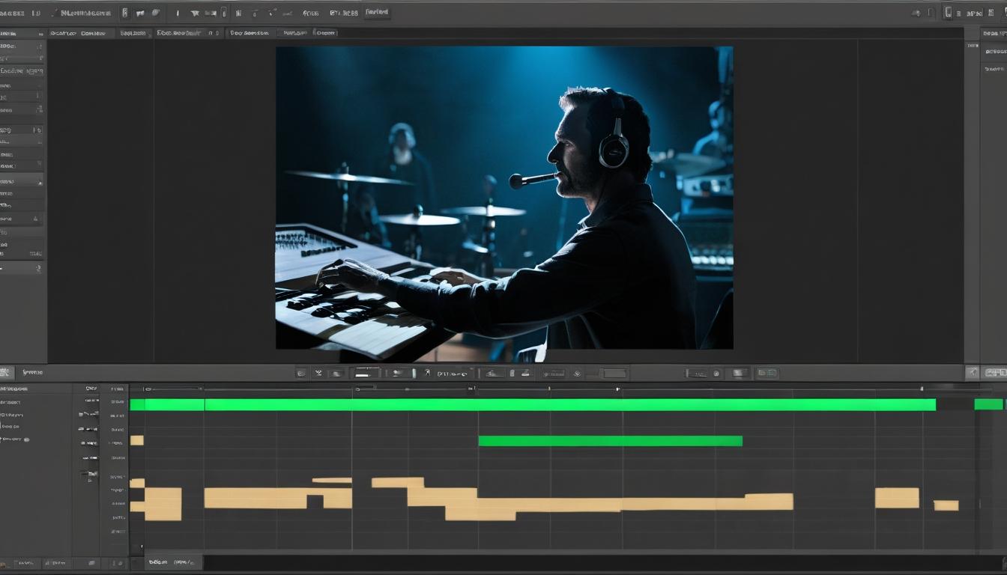
Task: Expand the leftmost track header in the timeline panel
Action: (x=34, y=389)
